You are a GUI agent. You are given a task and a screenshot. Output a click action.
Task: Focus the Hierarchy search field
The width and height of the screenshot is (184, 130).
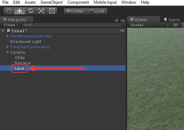(x=72, y=25)
